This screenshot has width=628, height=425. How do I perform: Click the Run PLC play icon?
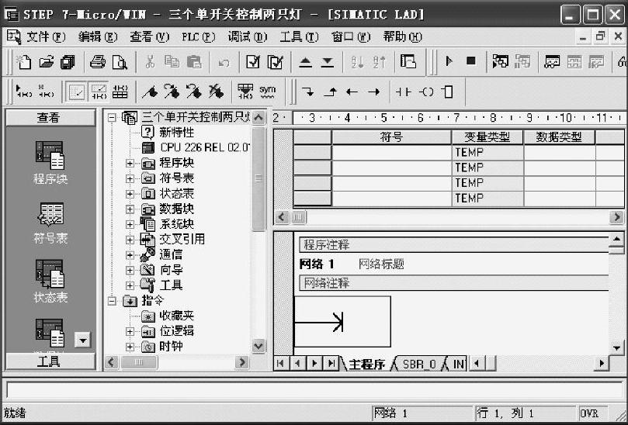click(449, 61)
